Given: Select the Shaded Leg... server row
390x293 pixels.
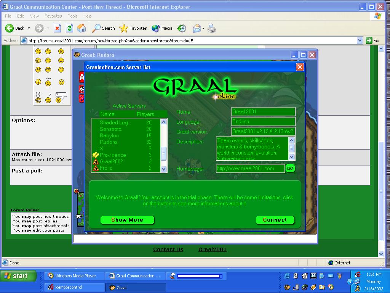Looking at the screenshot, I should tap(126, 122).
